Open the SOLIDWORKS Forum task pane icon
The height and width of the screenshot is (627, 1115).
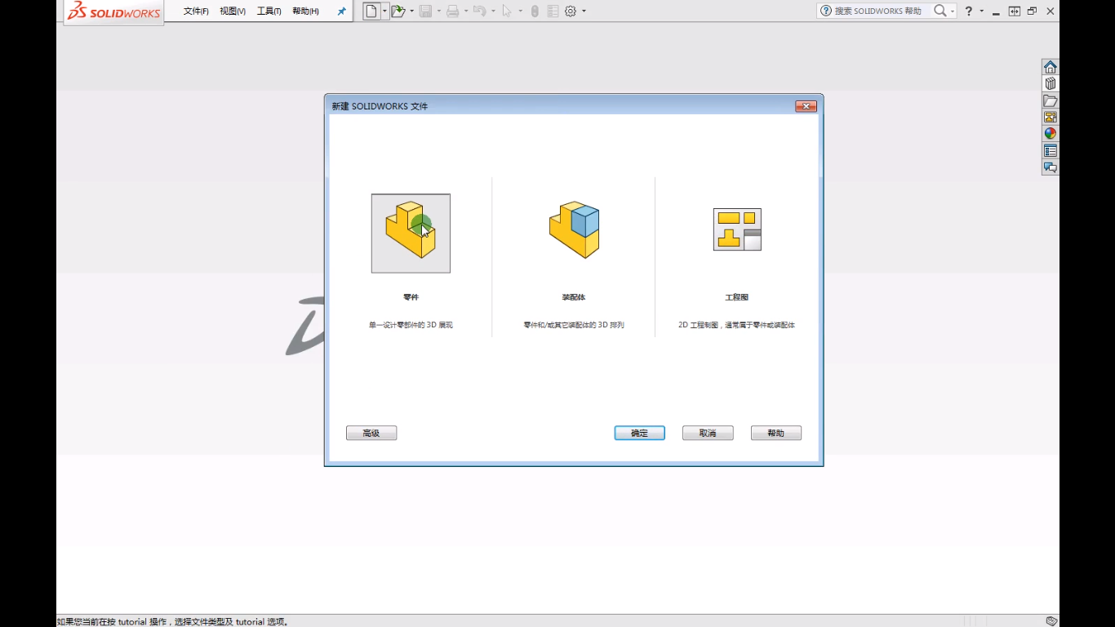coord(1051,167)
